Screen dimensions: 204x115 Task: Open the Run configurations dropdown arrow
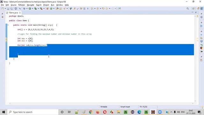[x=33, y=9]
